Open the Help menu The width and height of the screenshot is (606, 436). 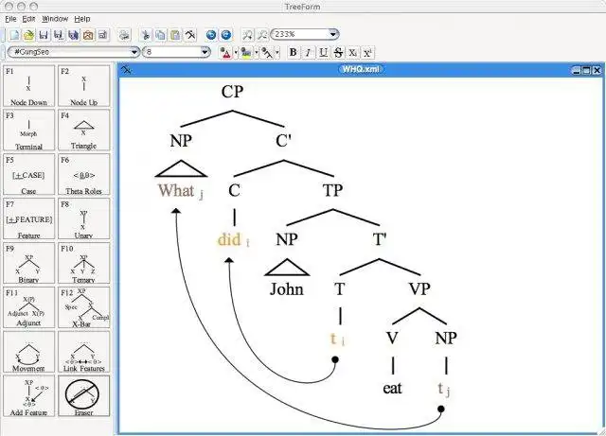[82, 19]
